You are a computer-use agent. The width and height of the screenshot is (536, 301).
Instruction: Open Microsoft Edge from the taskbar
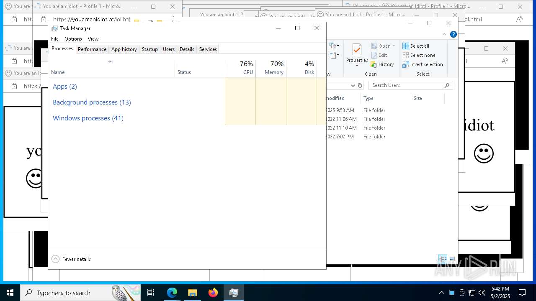[x=172, y=293]
